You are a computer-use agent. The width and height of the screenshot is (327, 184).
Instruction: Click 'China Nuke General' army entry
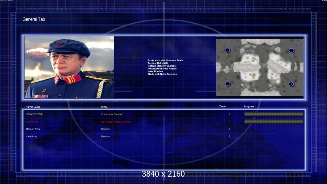pyautogui.click(x=112, y=114)
